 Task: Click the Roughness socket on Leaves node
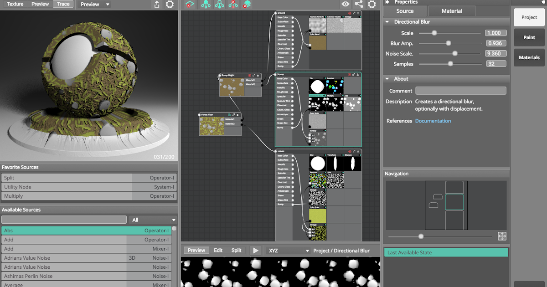click(x=293, y=169)
